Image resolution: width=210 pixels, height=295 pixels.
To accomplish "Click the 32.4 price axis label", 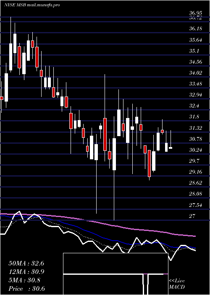I will [194, 106].
